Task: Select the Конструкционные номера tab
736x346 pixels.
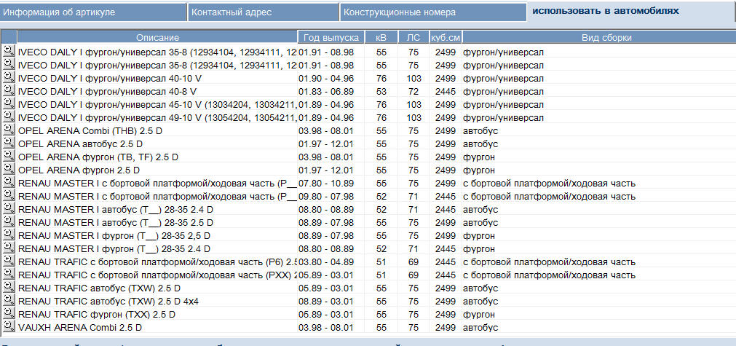Action: pyautogui.click(x=431, y=12)
